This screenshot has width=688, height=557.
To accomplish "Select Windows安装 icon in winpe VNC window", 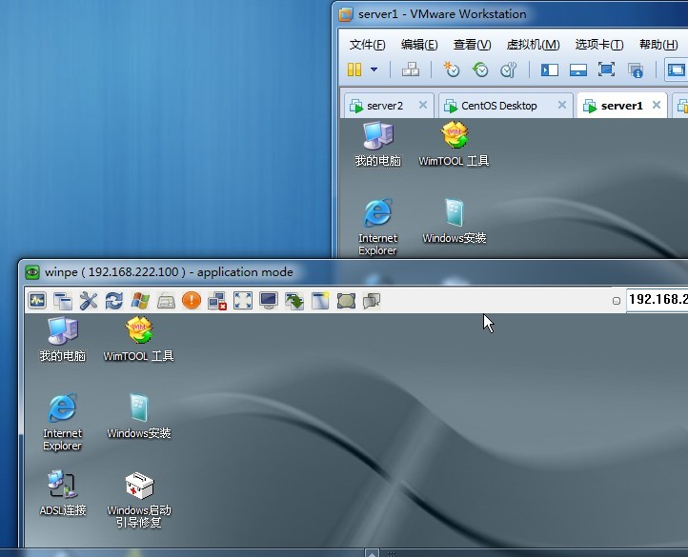I will pos(139,416).
